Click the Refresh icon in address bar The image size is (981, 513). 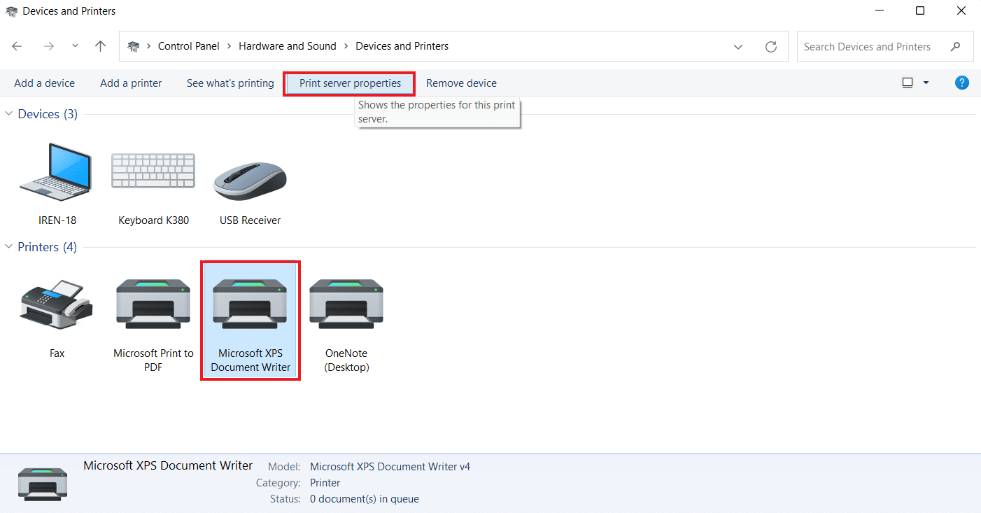point(771,46)
